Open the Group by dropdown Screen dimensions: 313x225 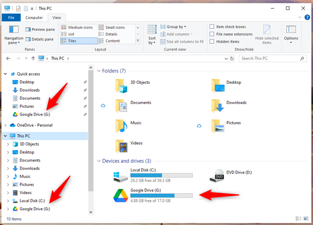coord(173,26)
